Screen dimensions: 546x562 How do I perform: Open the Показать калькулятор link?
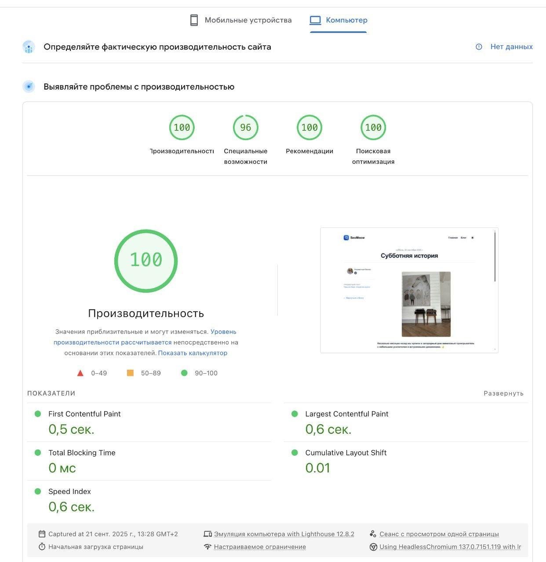point(193,353)
